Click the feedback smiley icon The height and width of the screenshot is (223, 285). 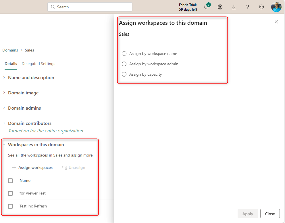click(x=261, y=7)
